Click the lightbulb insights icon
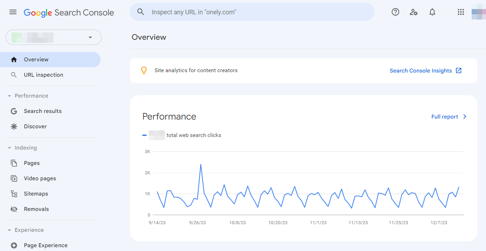Screen dimensions: 486x251 coord(144,70)
